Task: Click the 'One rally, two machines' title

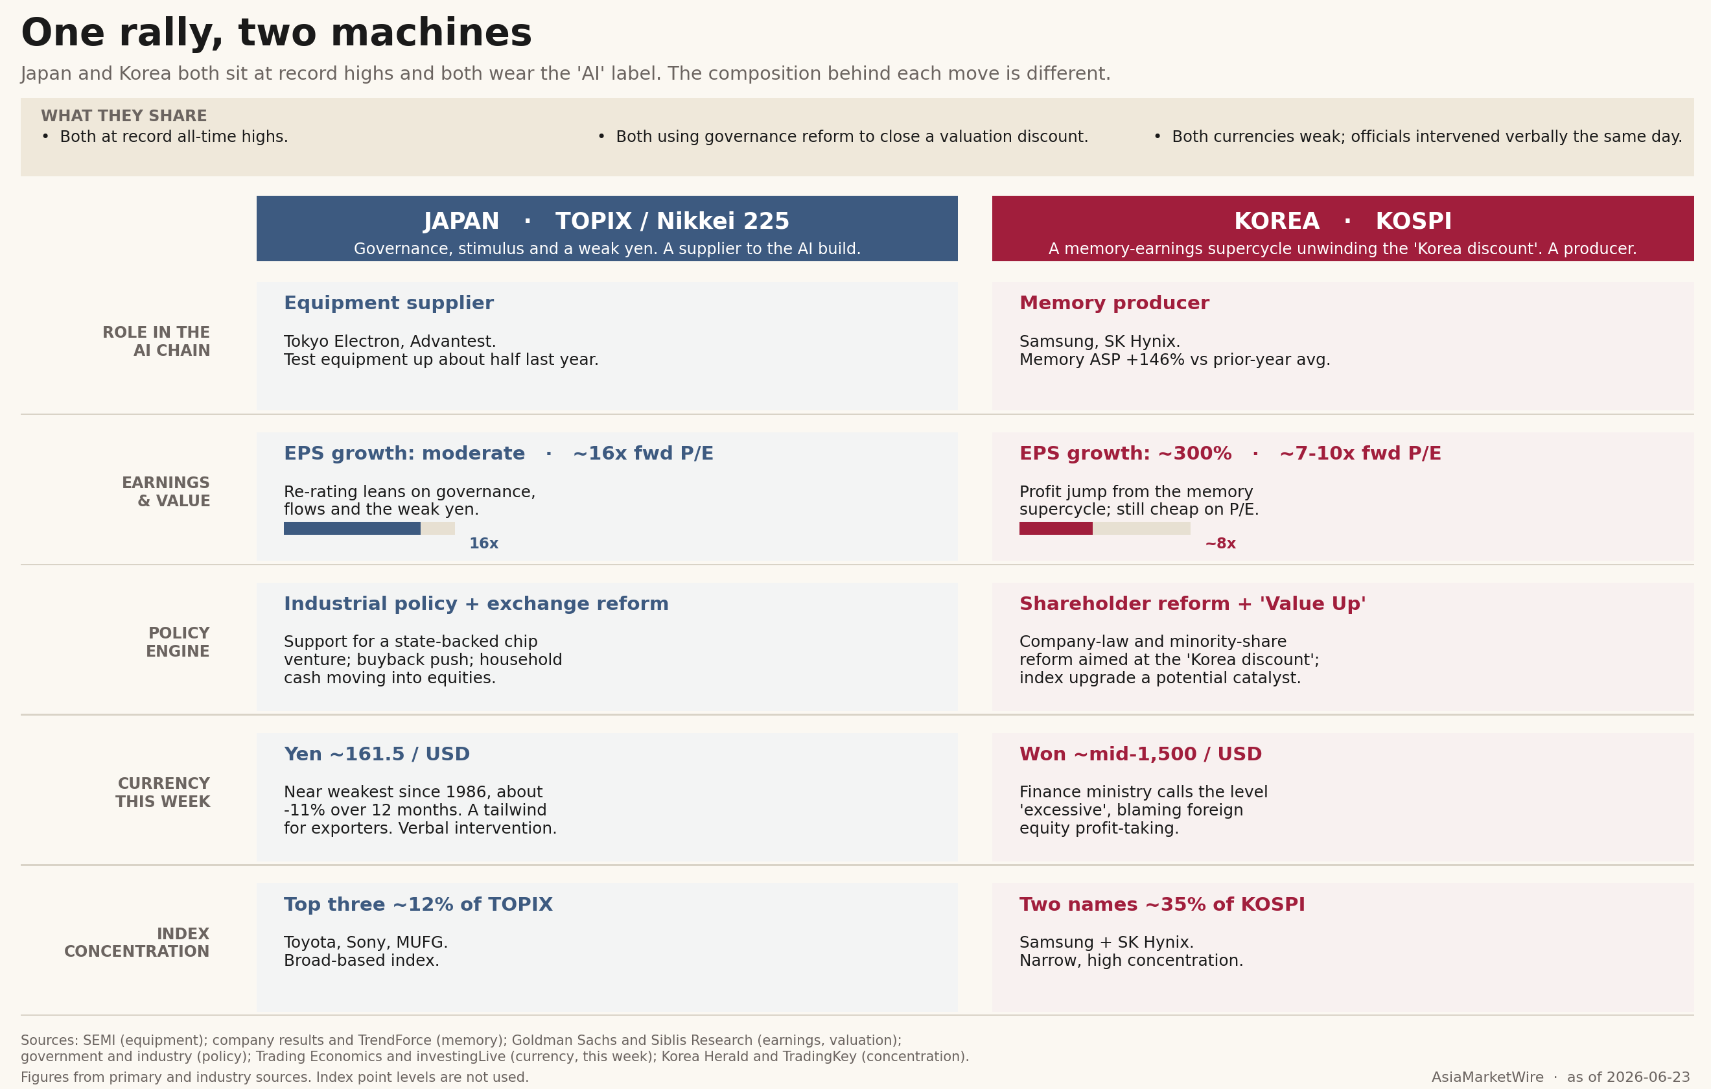Action: click(276, 32)
